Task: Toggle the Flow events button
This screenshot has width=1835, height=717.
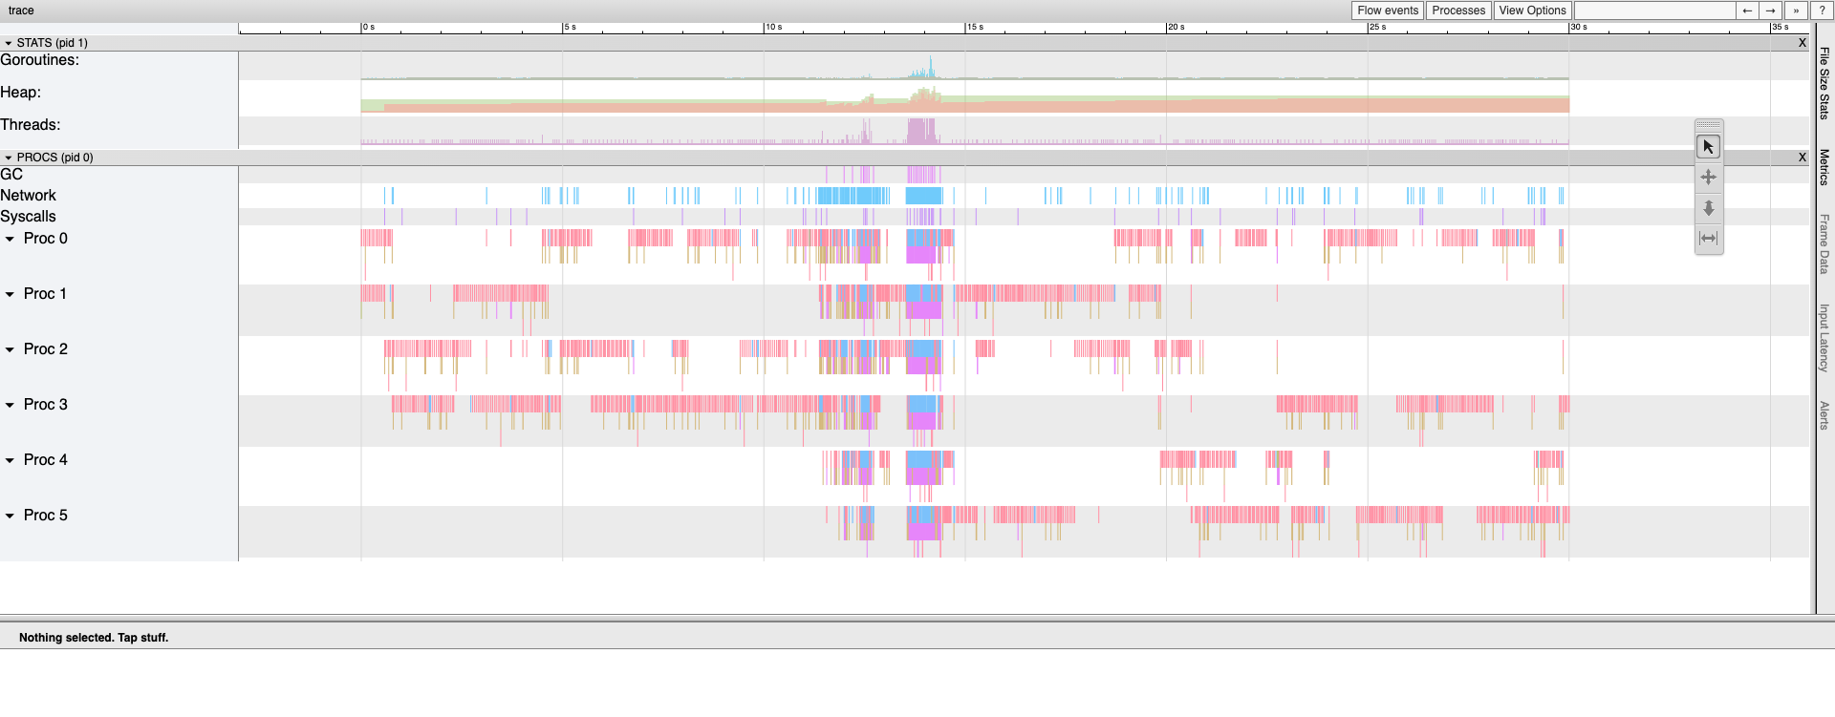Action: (1388, 11)
